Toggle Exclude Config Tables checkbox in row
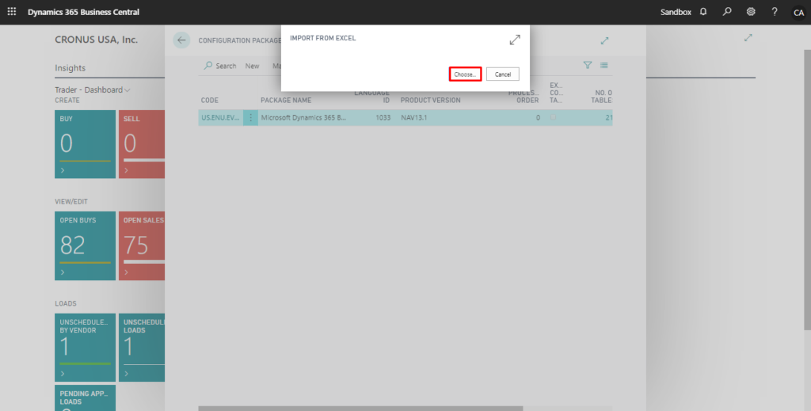Viewport: 811px width, 411px height. click(553, 117)
